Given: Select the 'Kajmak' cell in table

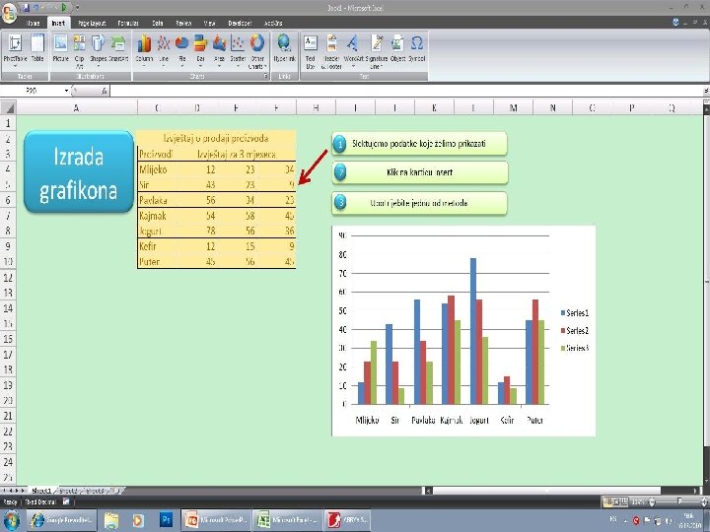Looking at the screenshot, I should [x=157, y=216].
